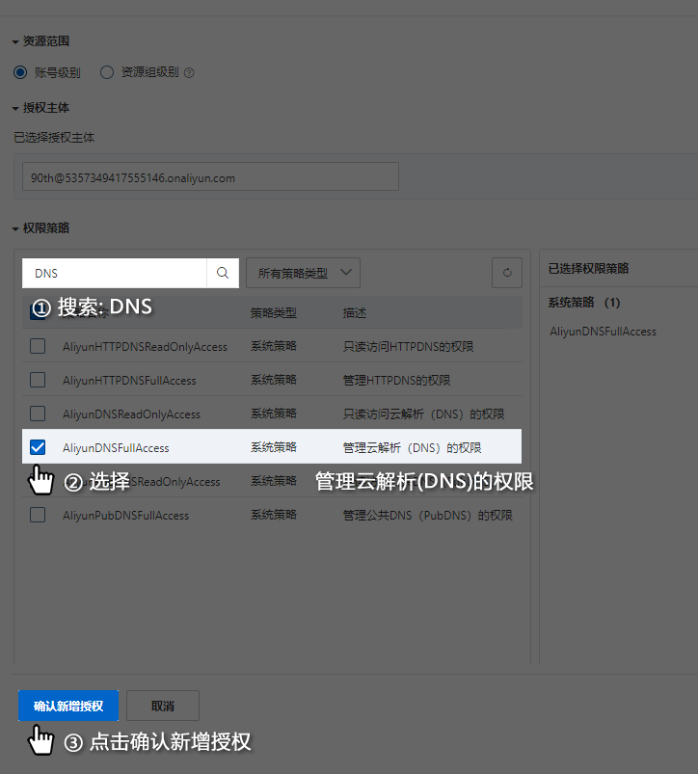Click the 已选择权限策略 panel title

click(x=588, y=269)
